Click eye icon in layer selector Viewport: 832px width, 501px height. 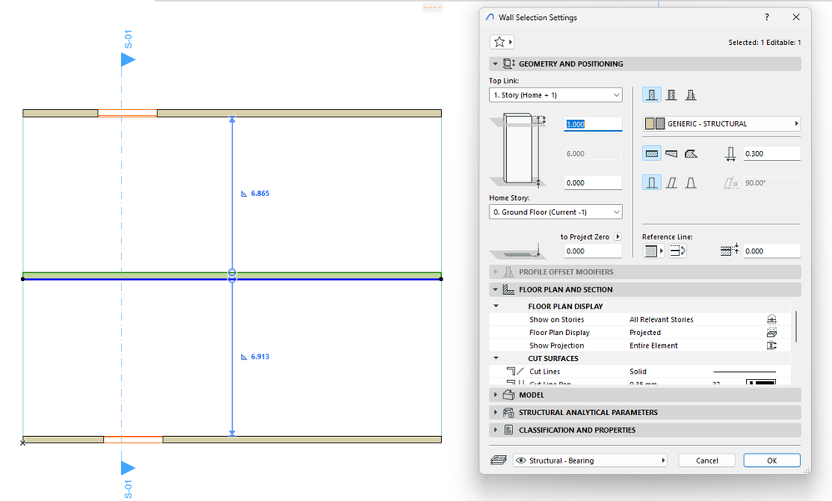tap(521, 461)
